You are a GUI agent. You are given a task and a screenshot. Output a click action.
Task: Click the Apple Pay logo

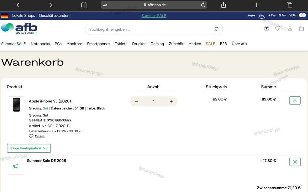tap(272, 15)
